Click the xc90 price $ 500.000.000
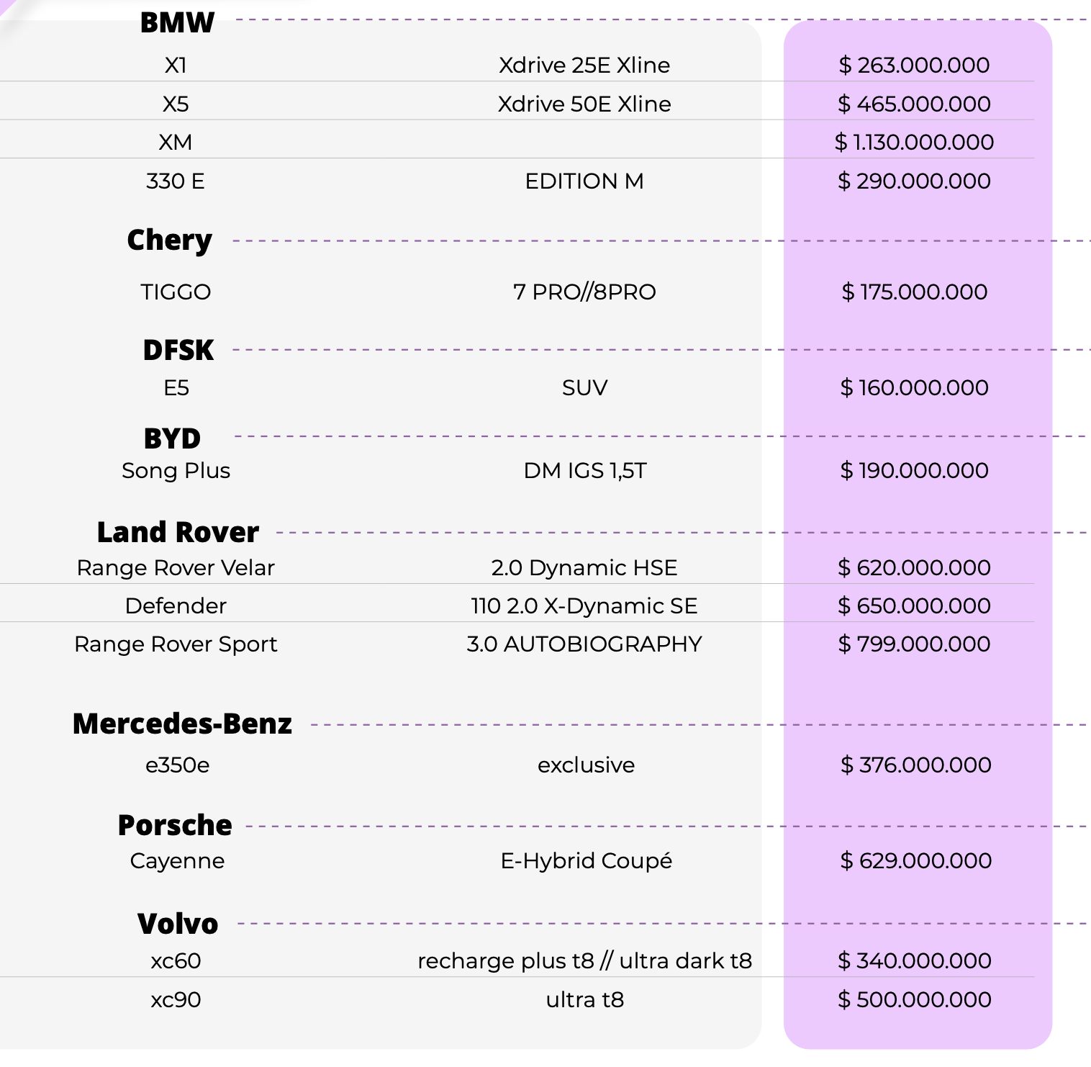 [914, 1000]
